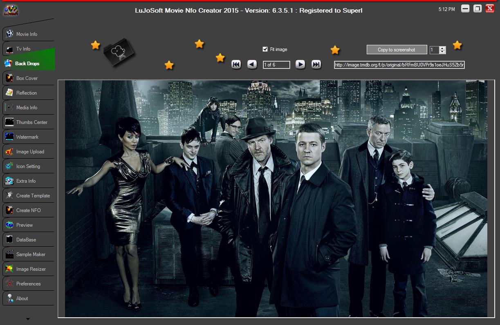Click the gold star next to Copy to screenshot spinner

[x=457, y=45]
